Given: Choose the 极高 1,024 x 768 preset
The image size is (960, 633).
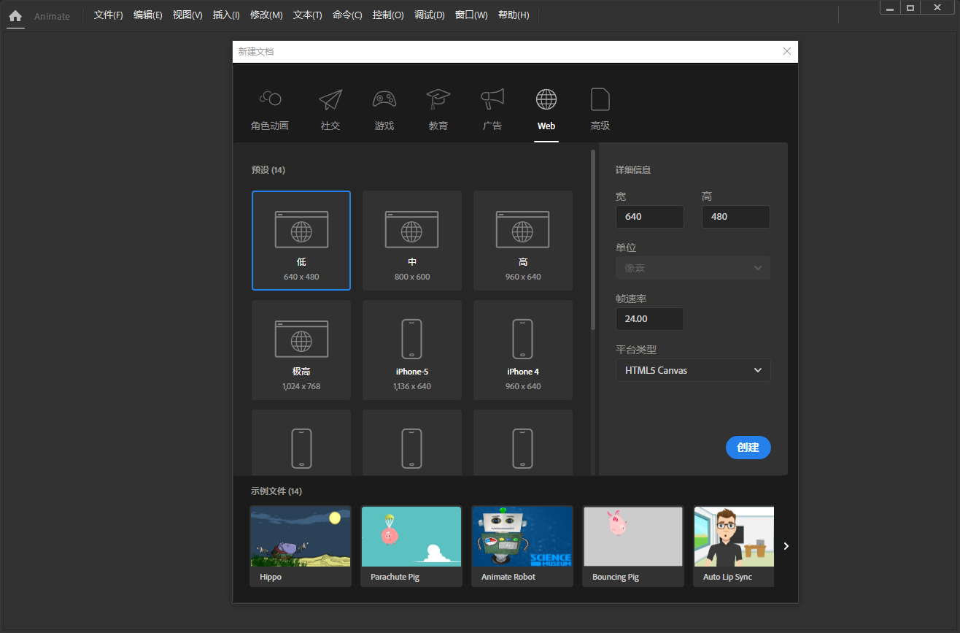Looking at the screenshot, I should tap(301, 350).
